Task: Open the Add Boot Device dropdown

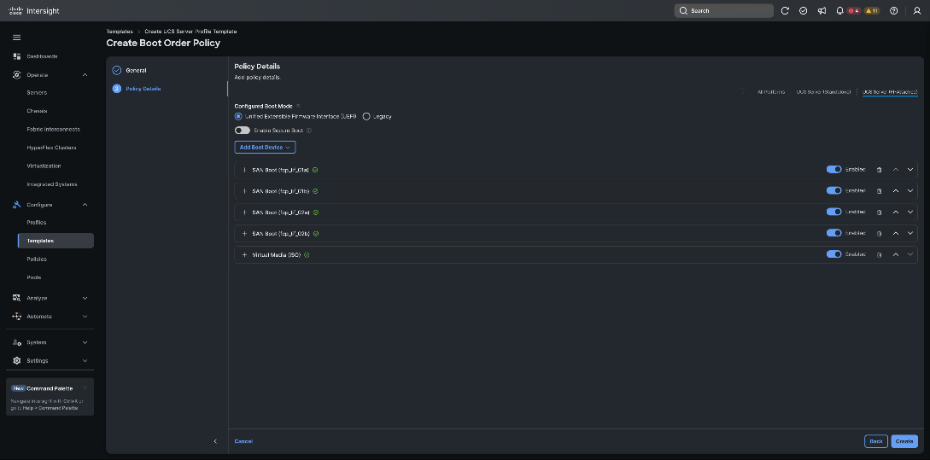Action: pos(265,147)
